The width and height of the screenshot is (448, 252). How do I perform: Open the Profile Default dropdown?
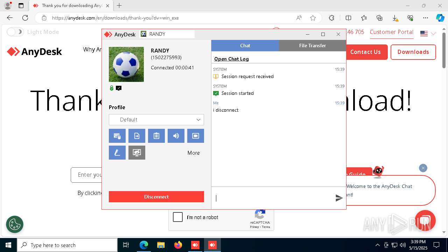coord(156,120)
